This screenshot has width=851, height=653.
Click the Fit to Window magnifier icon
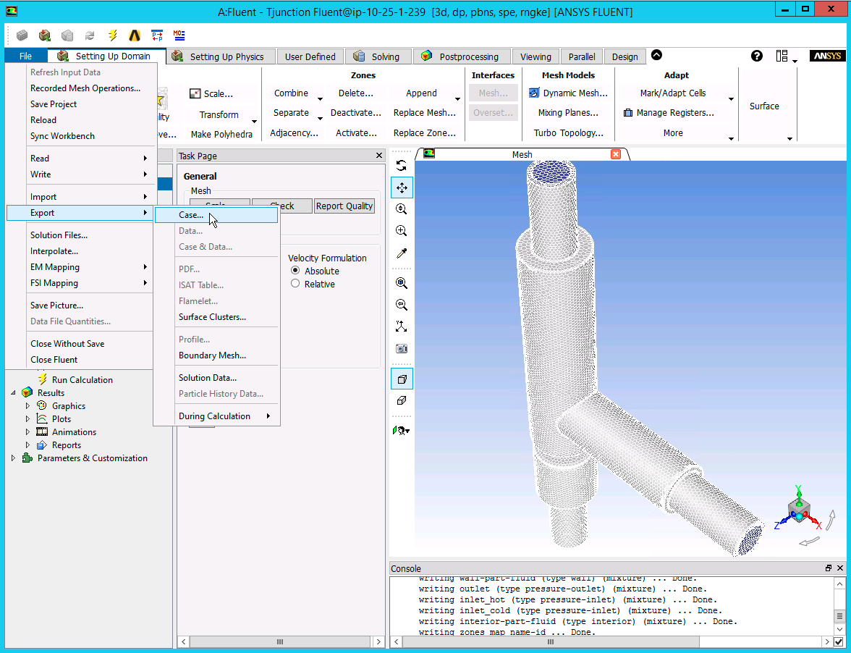pos(402,283)
